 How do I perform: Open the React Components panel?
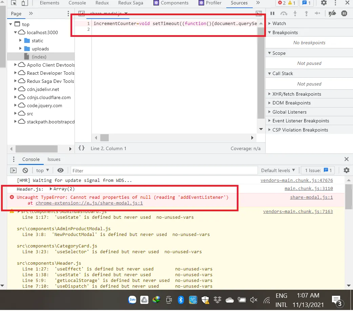pos(171,3)
